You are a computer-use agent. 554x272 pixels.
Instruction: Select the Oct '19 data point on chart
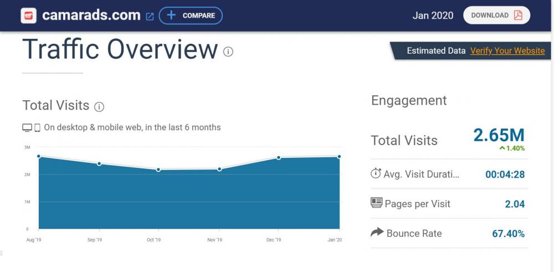coord(158,170)
